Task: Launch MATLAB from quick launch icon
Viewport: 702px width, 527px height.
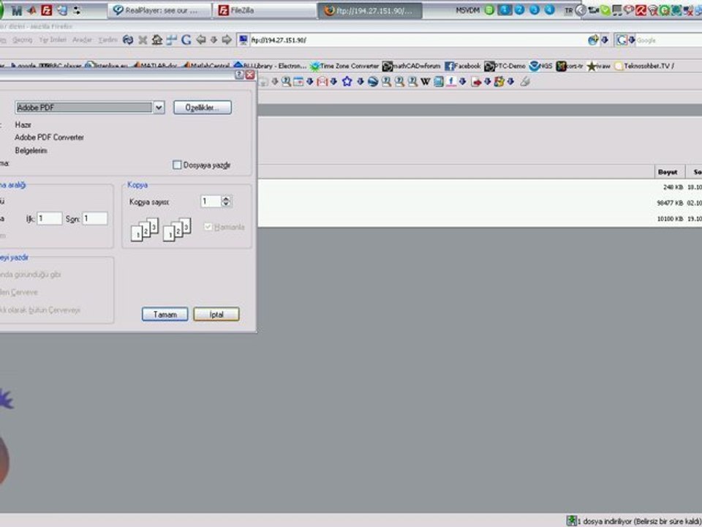Action: 31,10
